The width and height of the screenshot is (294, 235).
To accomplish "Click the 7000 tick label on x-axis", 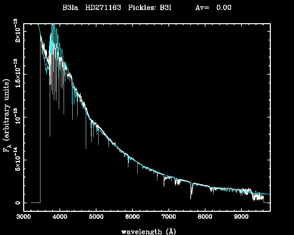I will (x=168, y=218).
